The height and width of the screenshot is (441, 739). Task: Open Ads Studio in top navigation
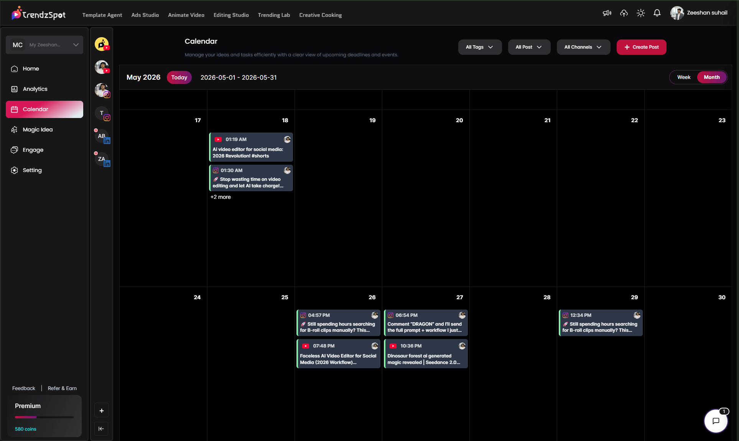click(x=145, y=15)
